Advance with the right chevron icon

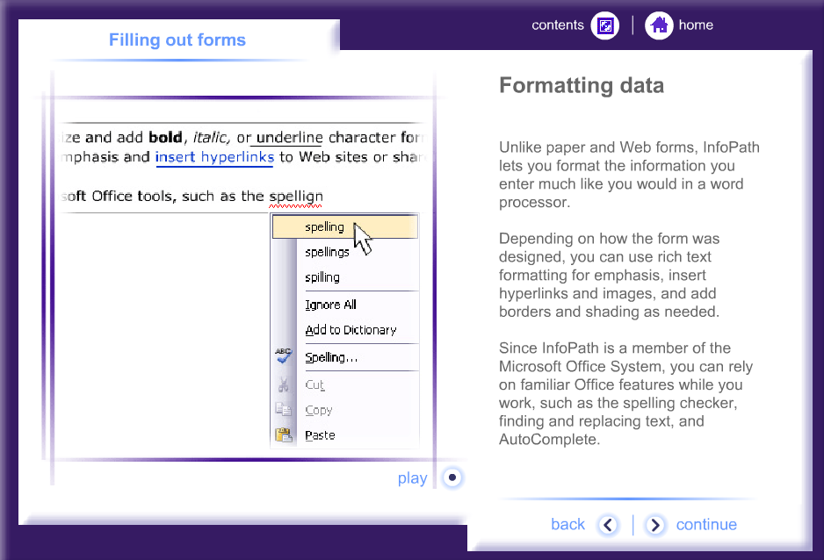coord(654,524)
